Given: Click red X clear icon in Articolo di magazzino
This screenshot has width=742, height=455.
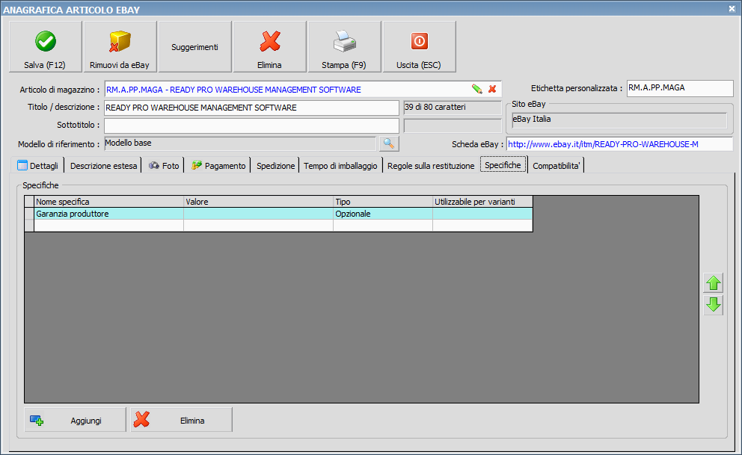Looking at the screenshot, I should click(x=492, y=89).
